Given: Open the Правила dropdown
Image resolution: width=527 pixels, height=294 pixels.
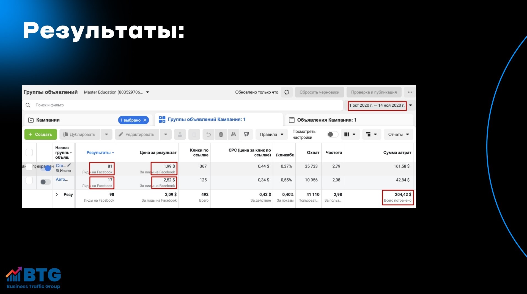Looking at the screenshot, I should [272, 134].
